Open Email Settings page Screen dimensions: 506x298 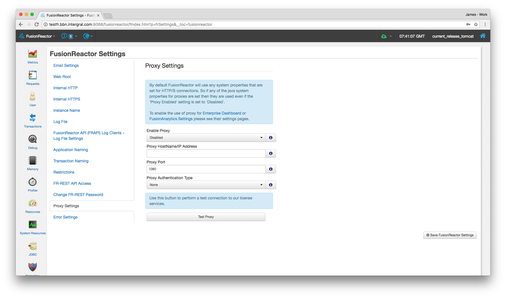pyautogui.click(x=66, y=65)
